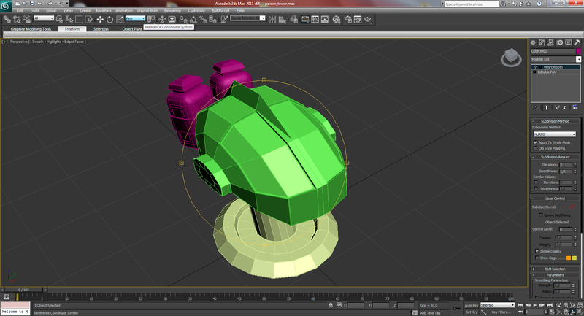Enable the Old Style Mapping checkbox
Viewport: 584px width, 316px height.
click(536, 148)
